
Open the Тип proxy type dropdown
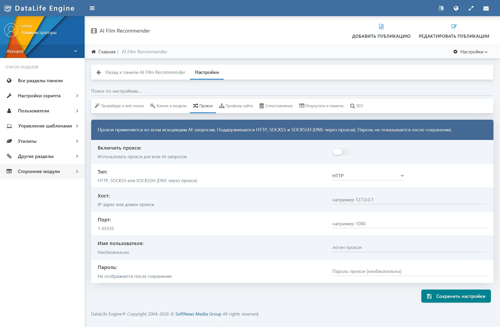tap(368, 176)
